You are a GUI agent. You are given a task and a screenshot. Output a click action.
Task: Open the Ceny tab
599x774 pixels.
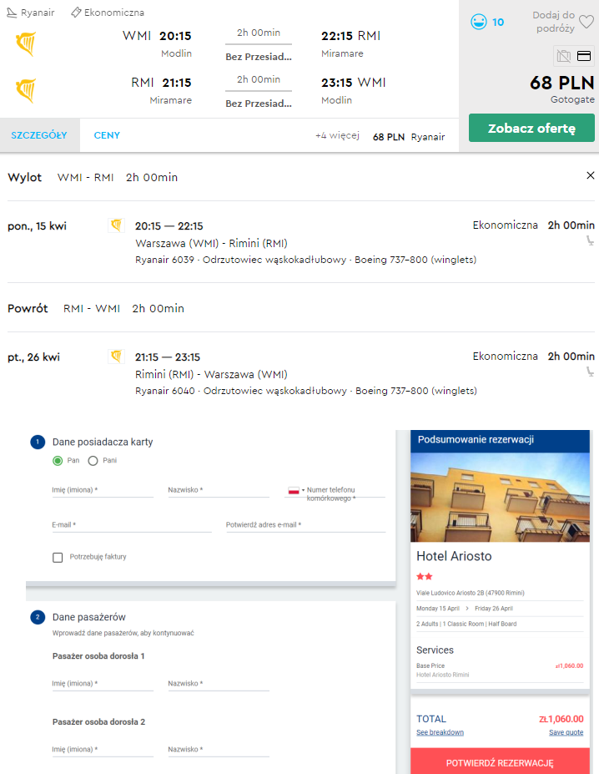point(107,135)
